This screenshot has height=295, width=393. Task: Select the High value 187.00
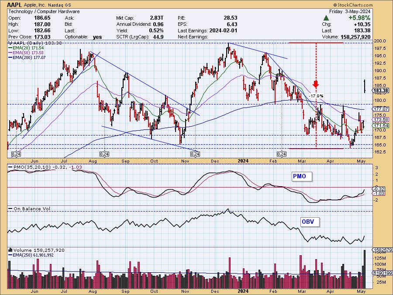click(x=42, y=24)
